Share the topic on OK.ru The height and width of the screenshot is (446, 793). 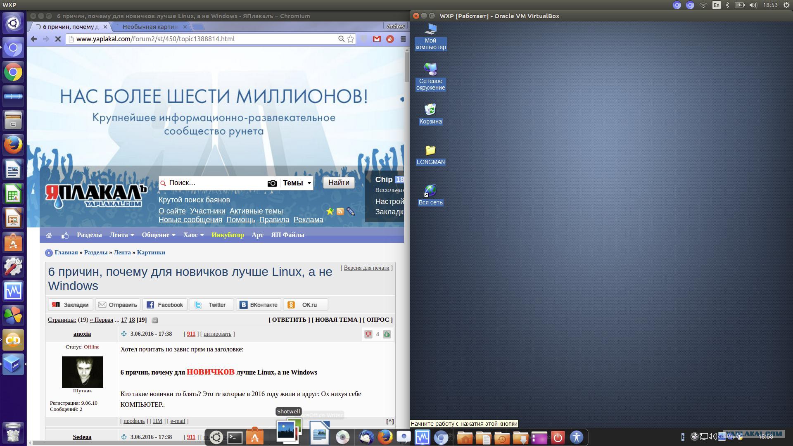(306, 305)
